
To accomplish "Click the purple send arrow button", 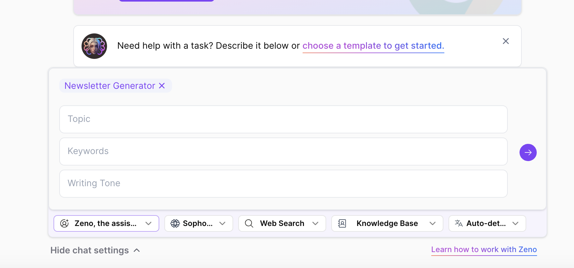I will click(528, 152).
